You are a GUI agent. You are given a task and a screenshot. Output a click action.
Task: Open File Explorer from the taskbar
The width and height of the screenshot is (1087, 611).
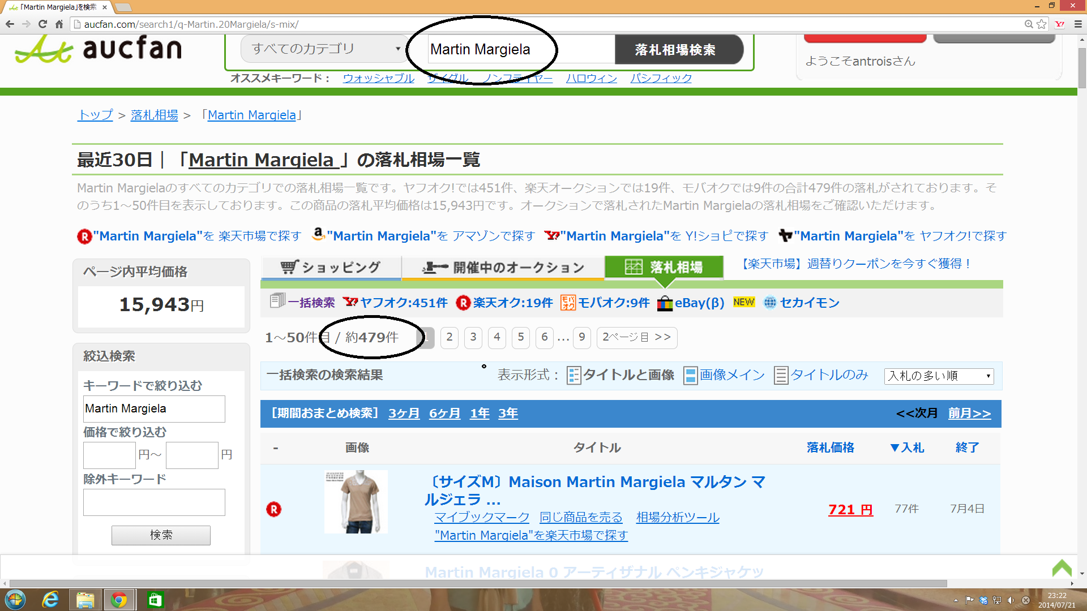[x=85, y=600]
